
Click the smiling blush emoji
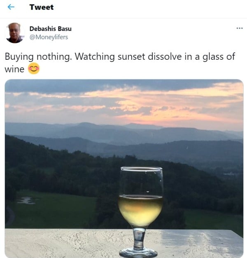pyautogui.click(x=34, y=69)
